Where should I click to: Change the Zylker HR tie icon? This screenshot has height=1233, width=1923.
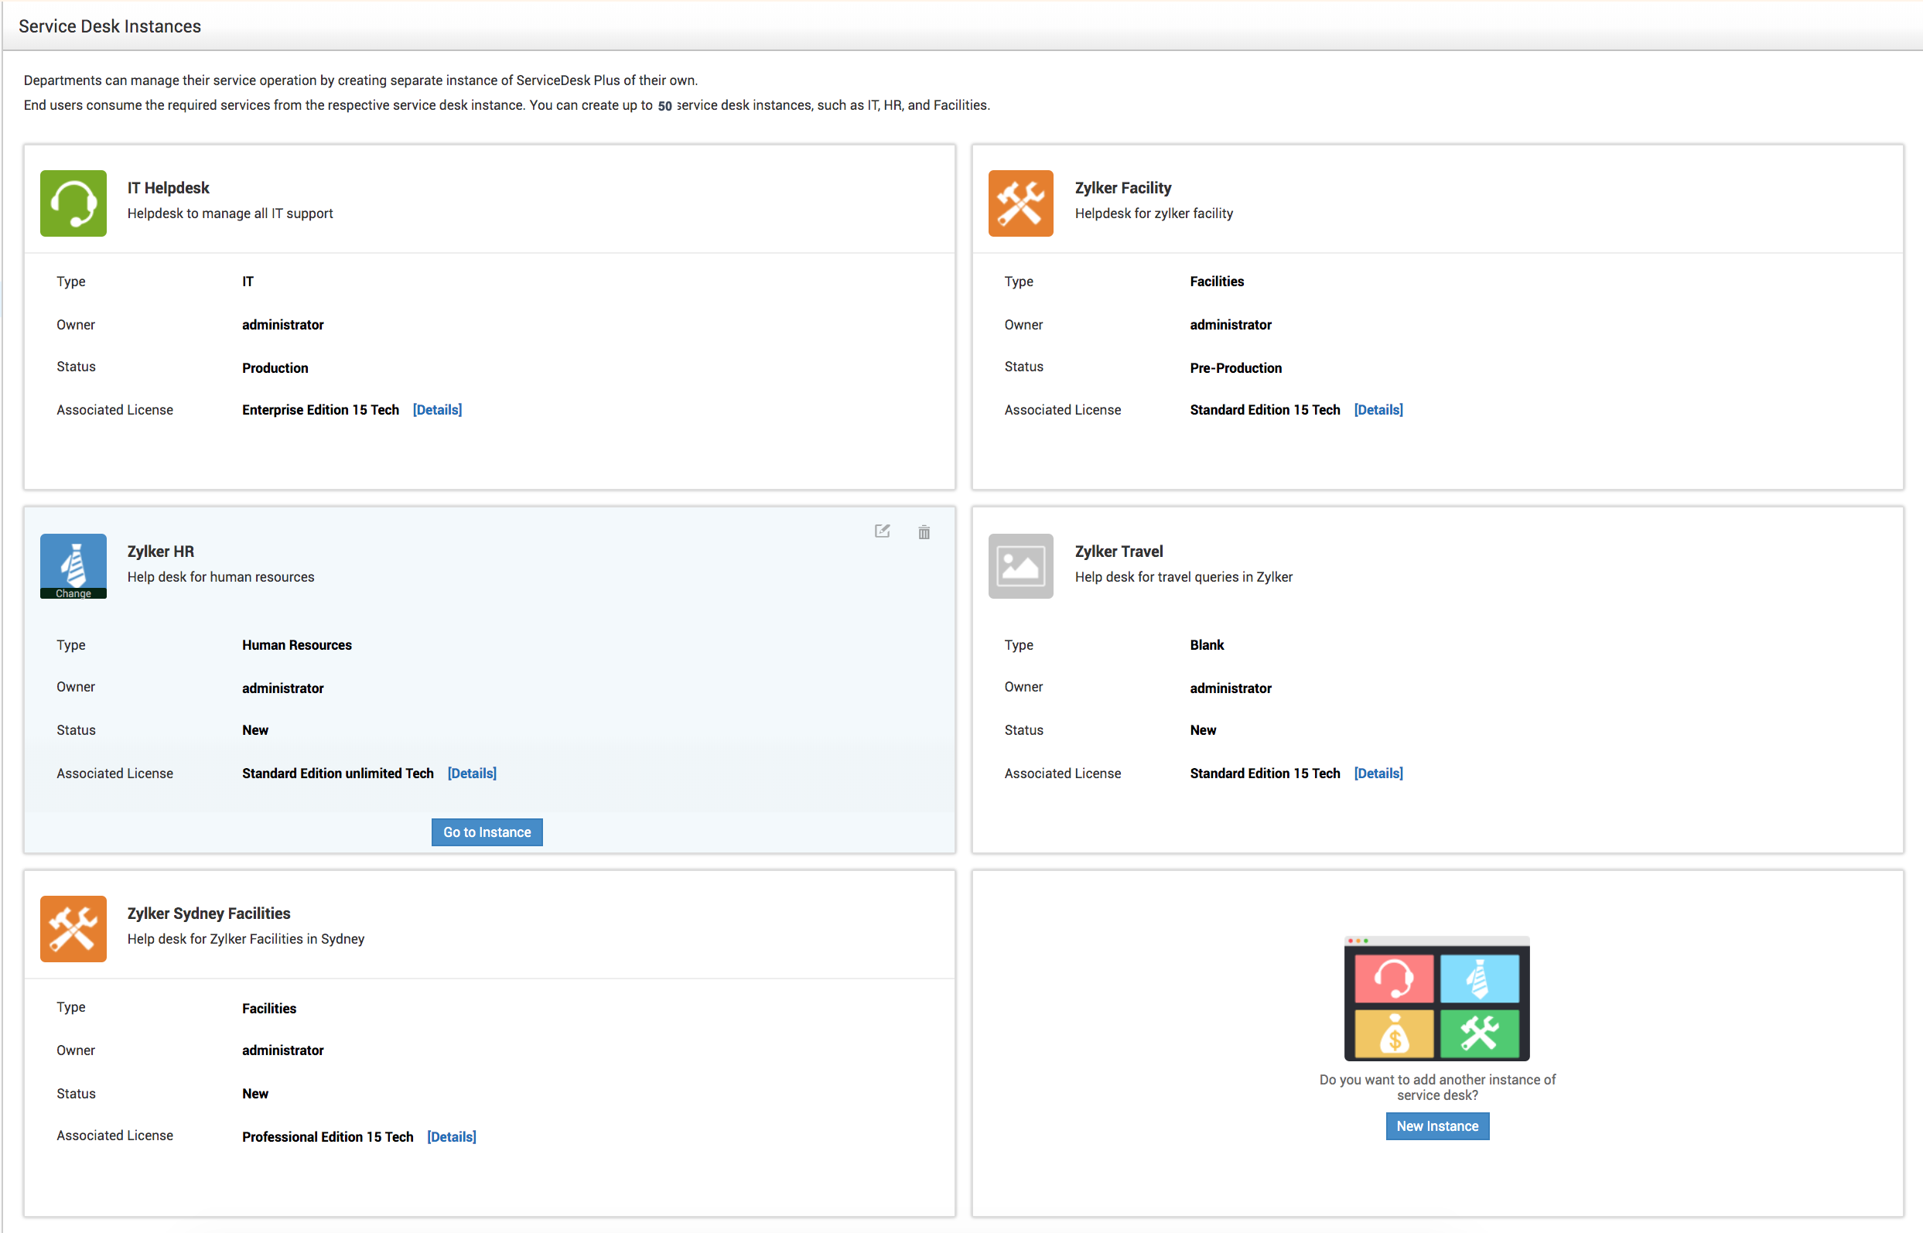pos(73,593)
